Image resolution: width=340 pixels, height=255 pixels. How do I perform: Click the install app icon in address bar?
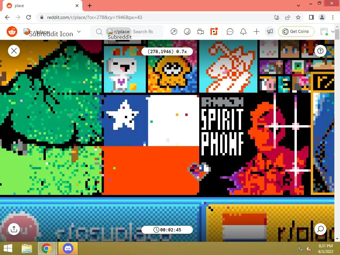[x=277, y=17]
